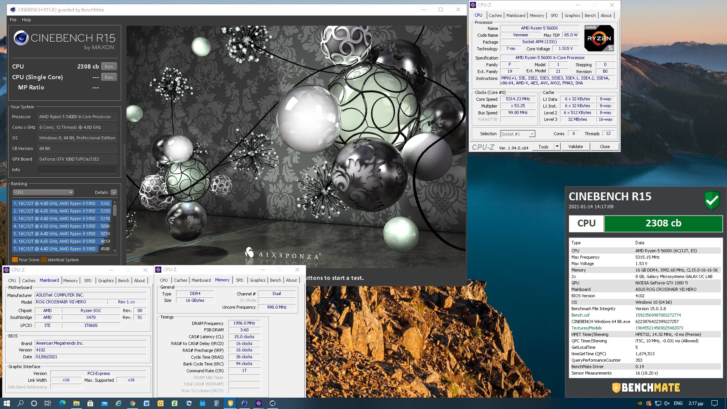Select ranking entry 1 with score 5262
The width and height of the screenshot is (727, 409).
[62, 203]
